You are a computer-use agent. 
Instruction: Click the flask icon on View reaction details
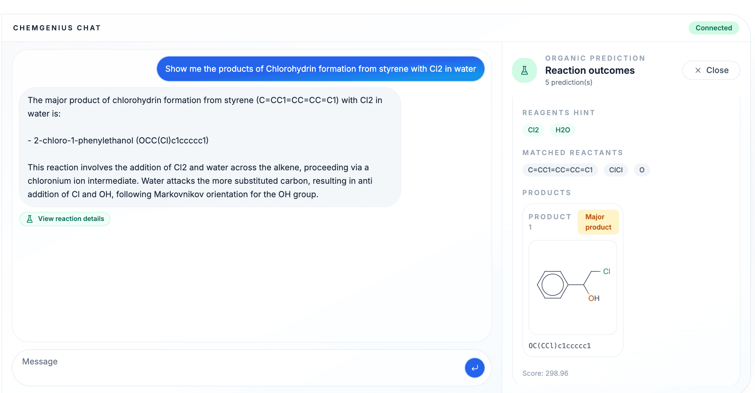point(30,219)
